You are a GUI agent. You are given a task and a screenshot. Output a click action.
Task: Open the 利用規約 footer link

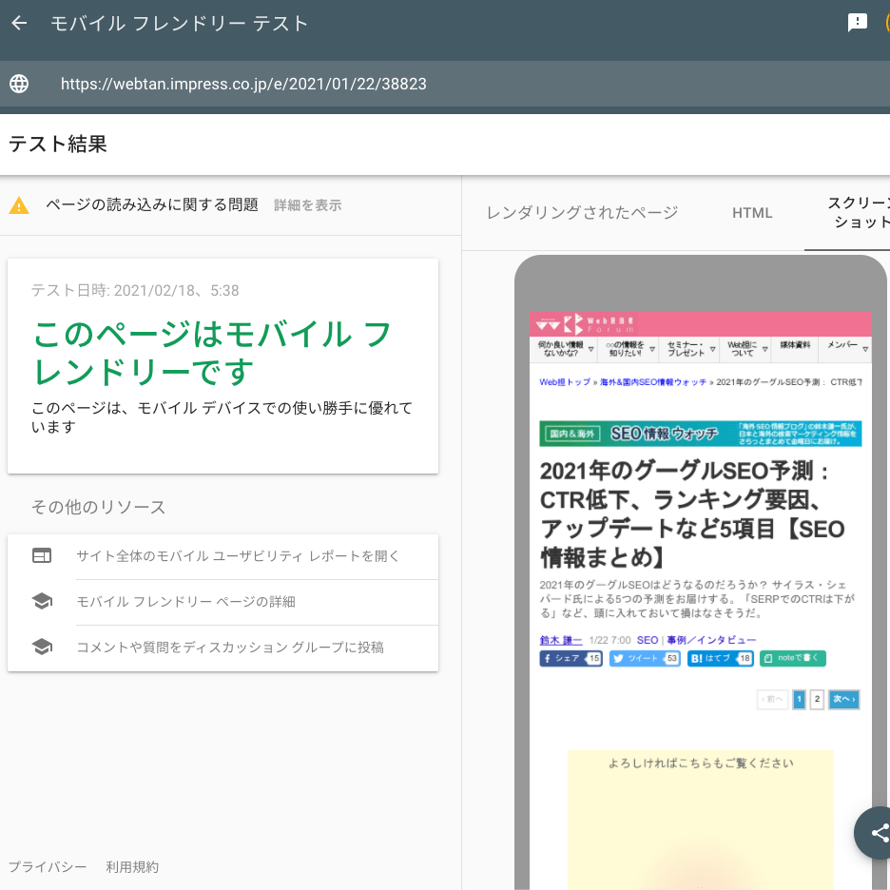coord(132,867)
